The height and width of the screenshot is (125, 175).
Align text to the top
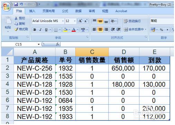(94, 21)
